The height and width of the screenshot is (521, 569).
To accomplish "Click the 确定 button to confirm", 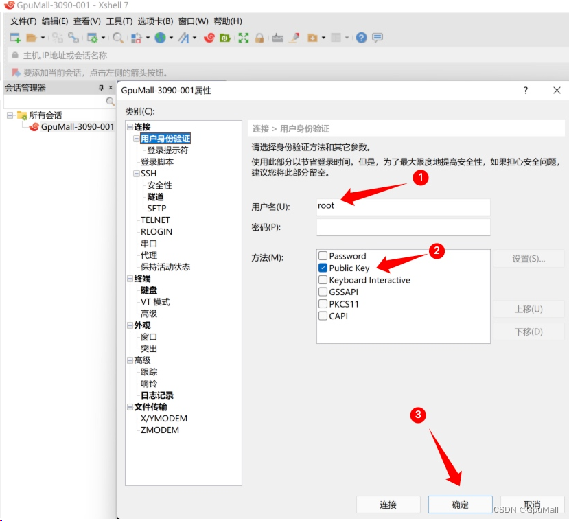I will point(459,504).
